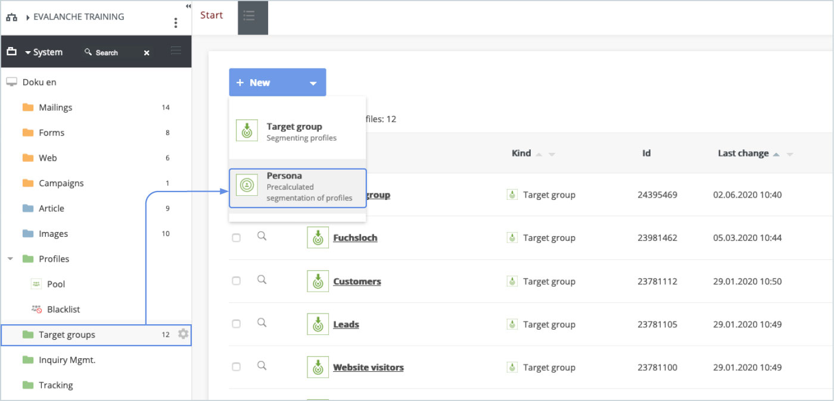Click the list view icon beside Start tab
Screen dimensions: 834x401
250,17
